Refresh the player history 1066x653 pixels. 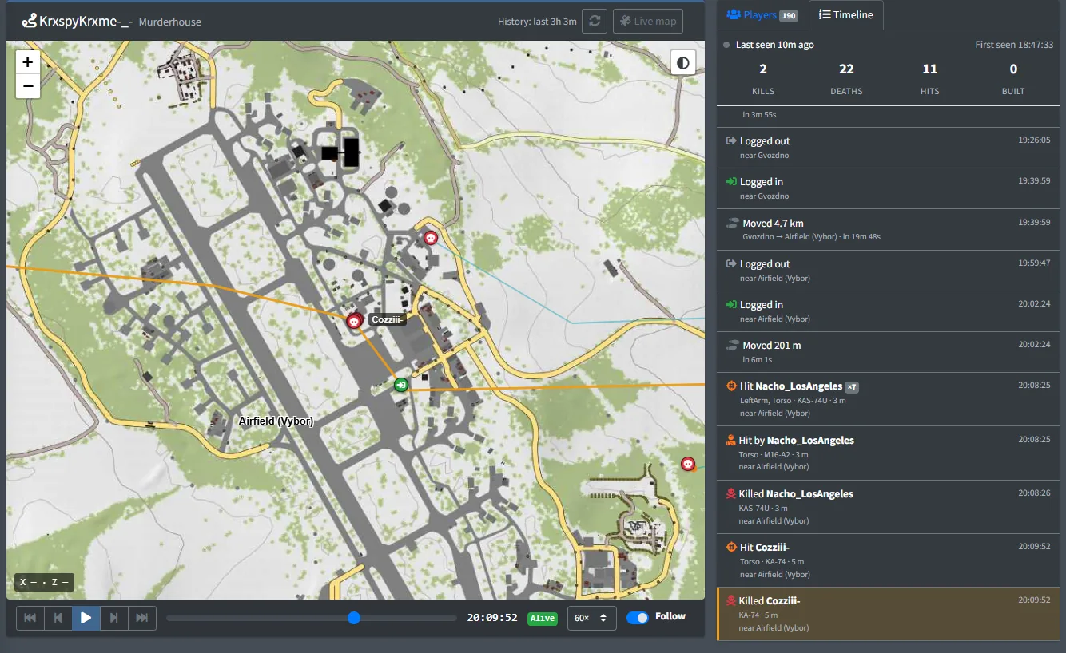point(595,22)
